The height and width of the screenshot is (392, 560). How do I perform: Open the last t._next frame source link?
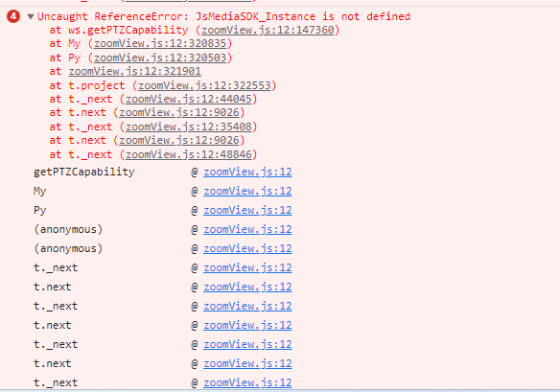247,382
